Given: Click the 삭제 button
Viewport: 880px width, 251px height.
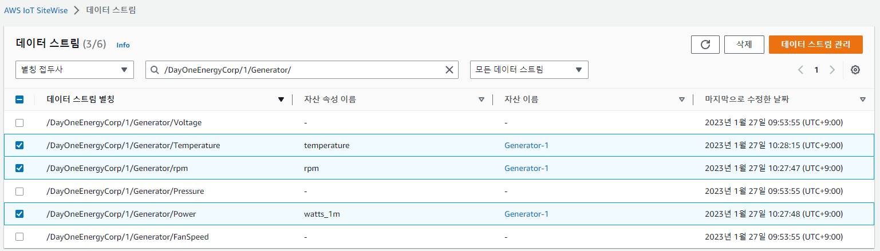Looking at the screenshot, I should click(x=744, y=45).
